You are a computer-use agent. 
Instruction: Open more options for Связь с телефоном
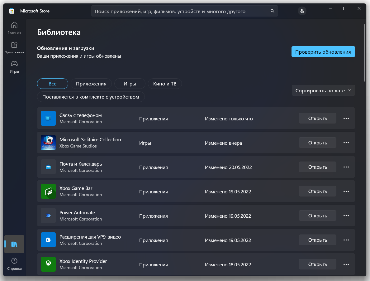[346, 119]
